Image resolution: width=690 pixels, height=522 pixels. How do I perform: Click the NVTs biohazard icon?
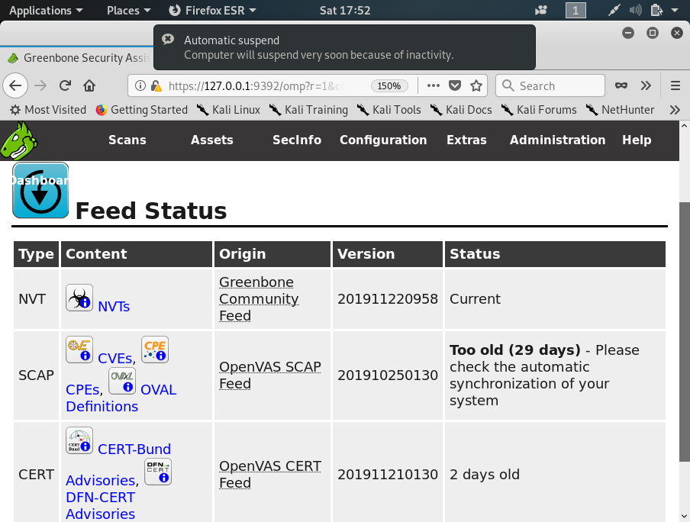coord(79,298)
